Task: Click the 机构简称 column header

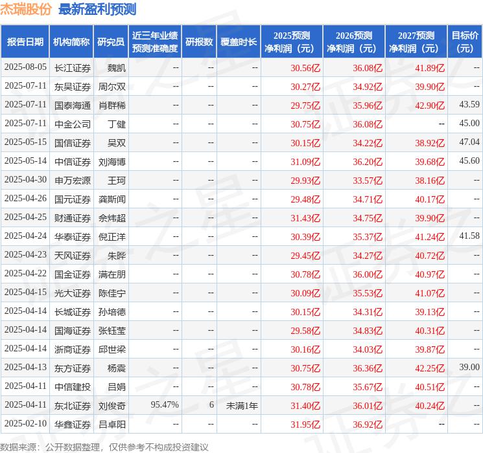Action: point(71,42)
